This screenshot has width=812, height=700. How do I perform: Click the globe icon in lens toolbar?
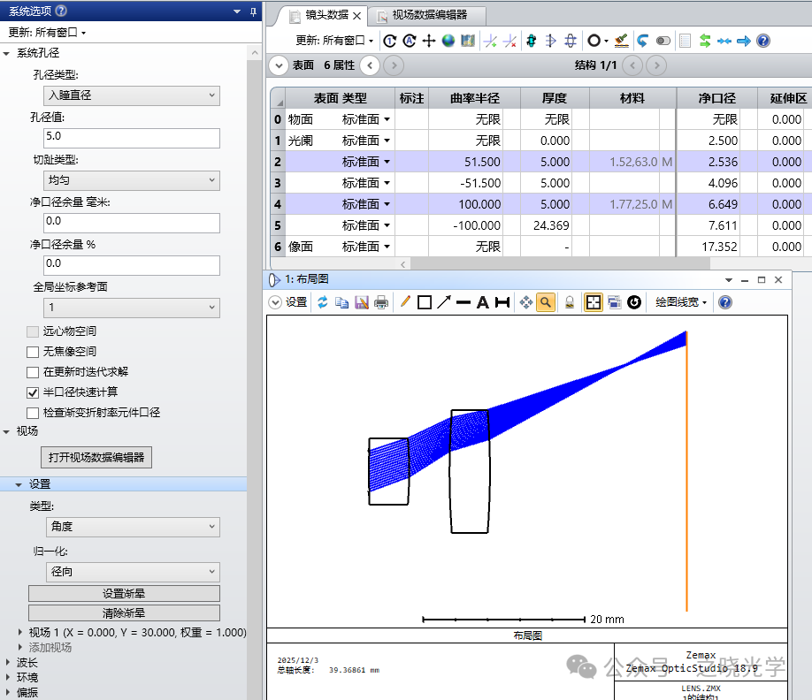point(448,41)
